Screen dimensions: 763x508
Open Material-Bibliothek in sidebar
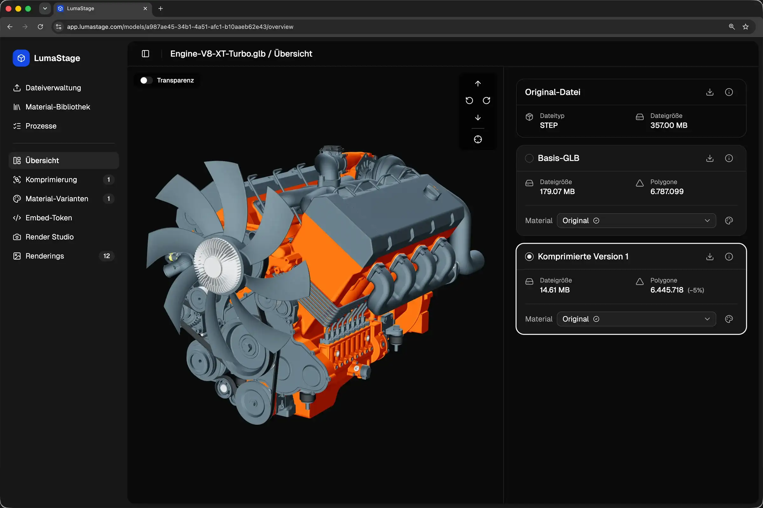[64, 107]
